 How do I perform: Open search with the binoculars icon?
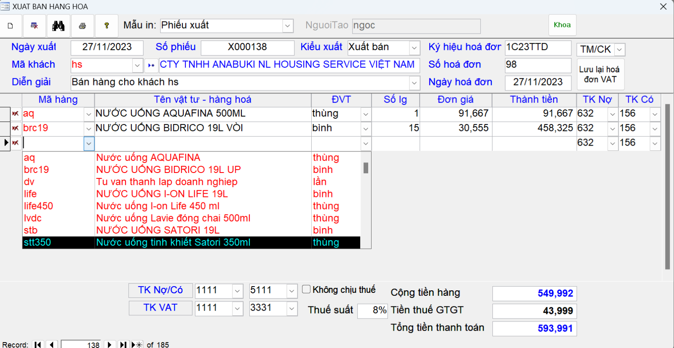pyautogui.click(x=59, y=26)
